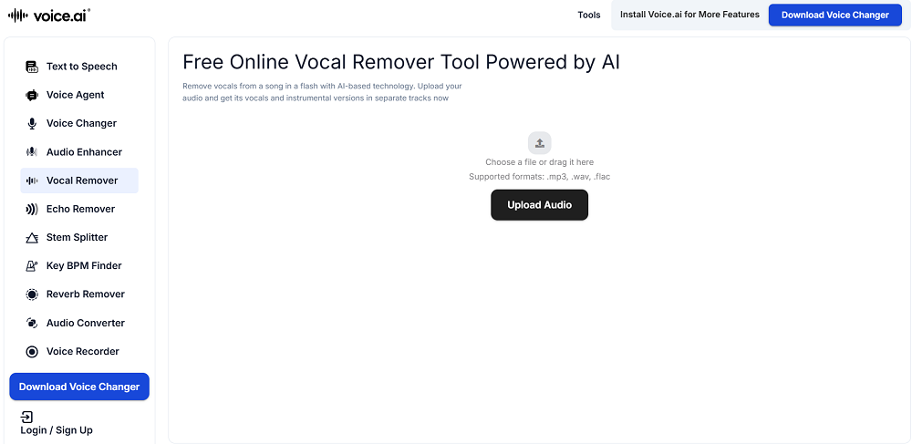Click the Reverb Remover circle icon
Screen dimensions: 912x444
32,294
